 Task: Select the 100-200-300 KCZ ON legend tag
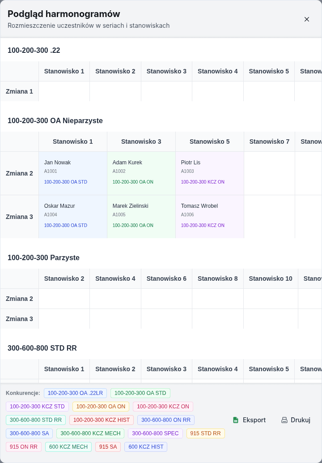click(x=163, y=406)
